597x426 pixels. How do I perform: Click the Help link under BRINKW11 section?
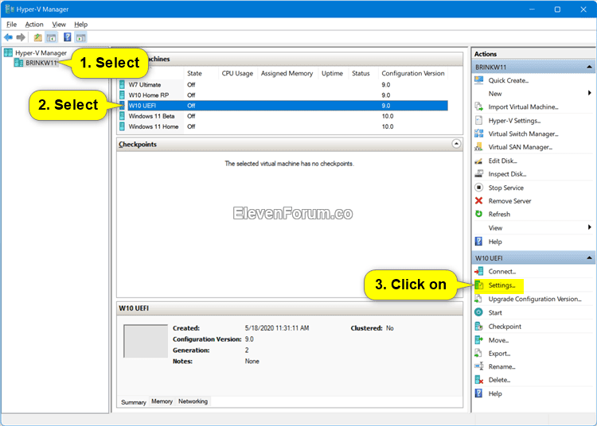495,242
